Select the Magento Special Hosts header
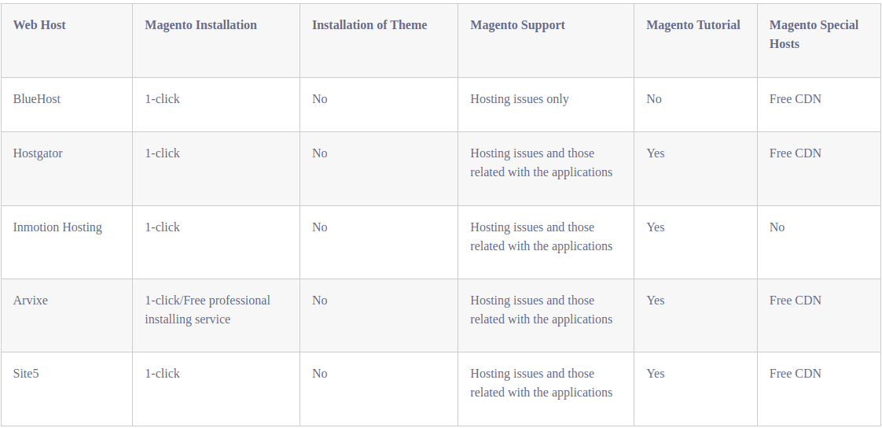 point(814,35)
